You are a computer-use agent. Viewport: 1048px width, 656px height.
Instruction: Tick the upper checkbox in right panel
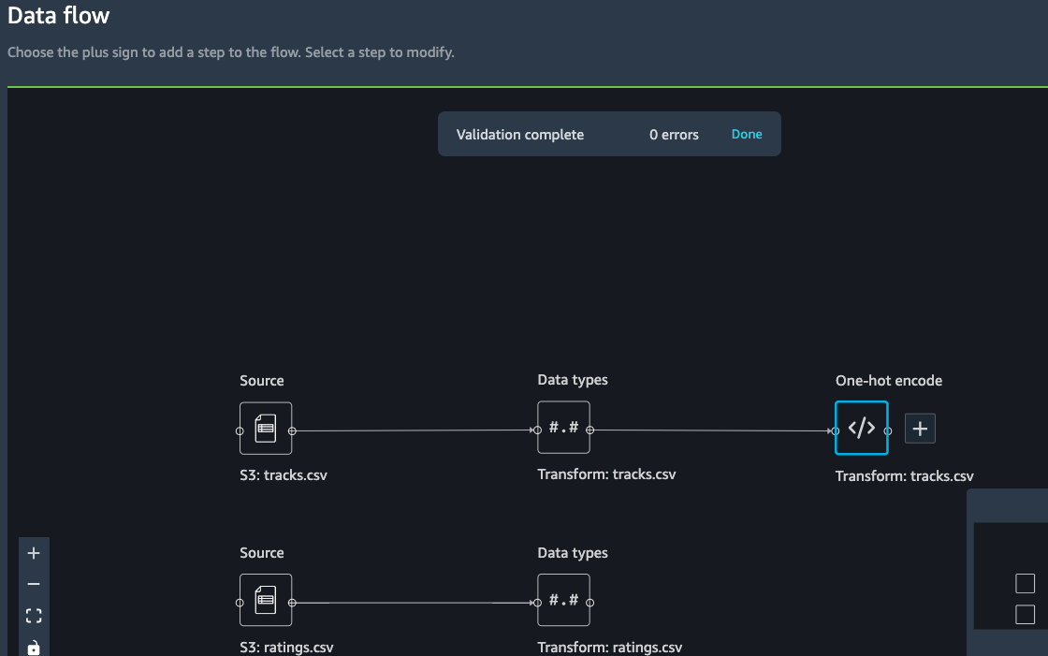(1025, 584)
